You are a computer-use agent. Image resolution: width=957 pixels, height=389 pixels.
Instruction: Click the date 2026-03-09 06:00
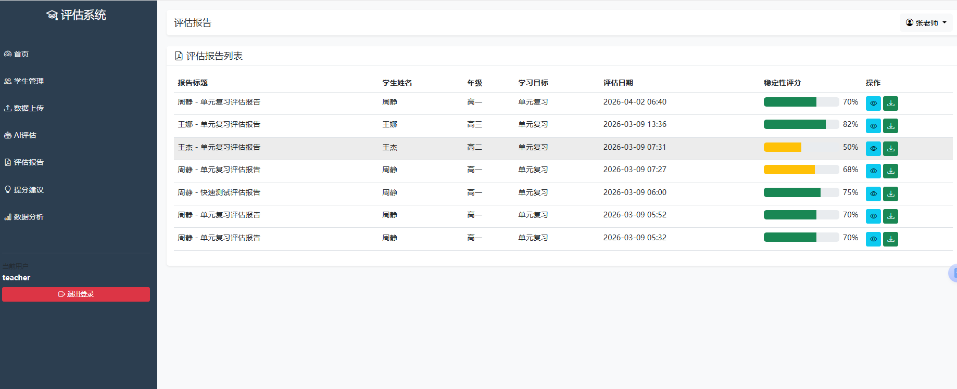point(635,192)
